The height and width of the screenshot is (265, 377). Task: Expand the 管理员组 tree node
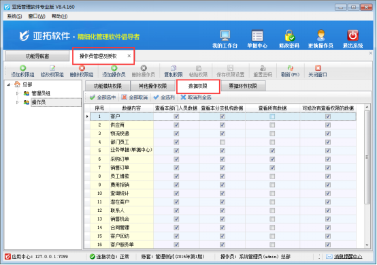pos(17,93)
